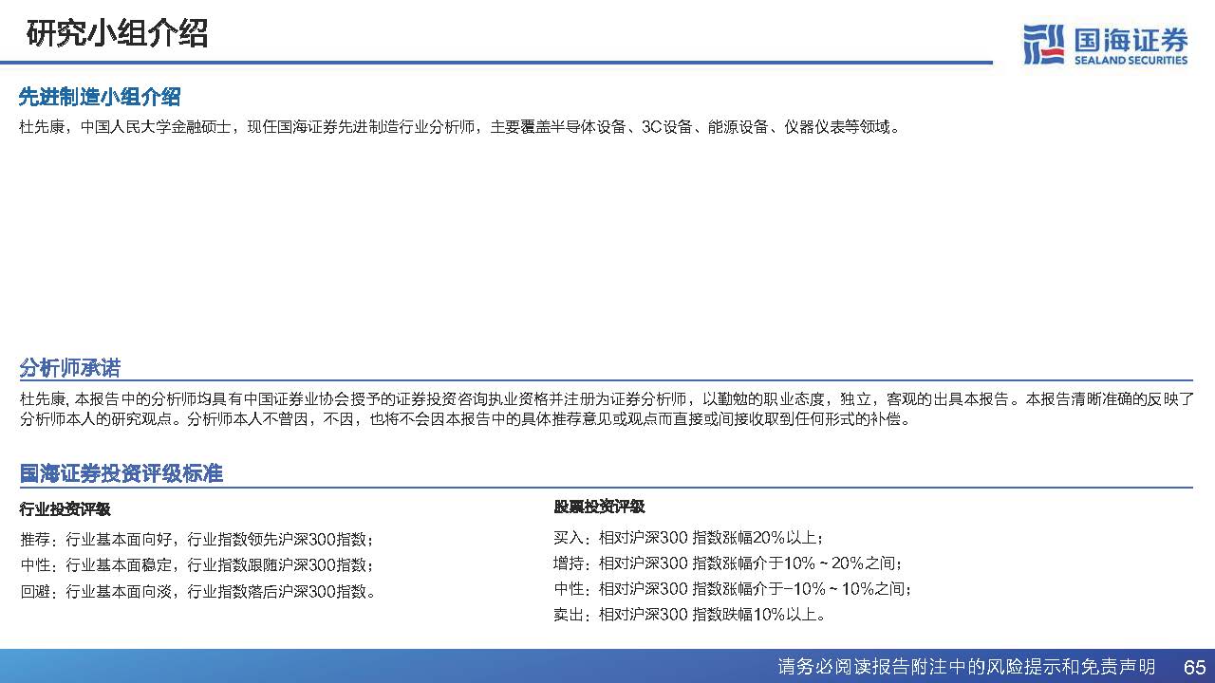Viewport: 1215px width, 683px height.
Task: Select the 行业投资评级 subheading
Action: (65, 509)
